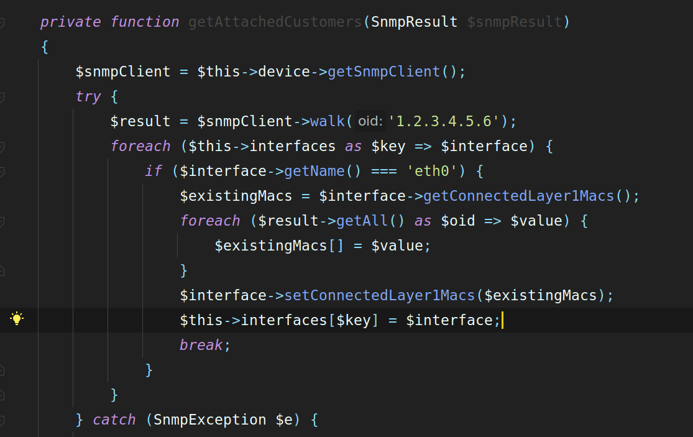693x437 pixels.
Task: Fold the inner foreach getAll loop
Action: click(2, 221)
